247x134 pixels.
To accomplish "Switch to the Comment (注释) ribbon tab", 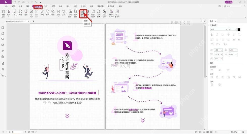I will 46,6.
